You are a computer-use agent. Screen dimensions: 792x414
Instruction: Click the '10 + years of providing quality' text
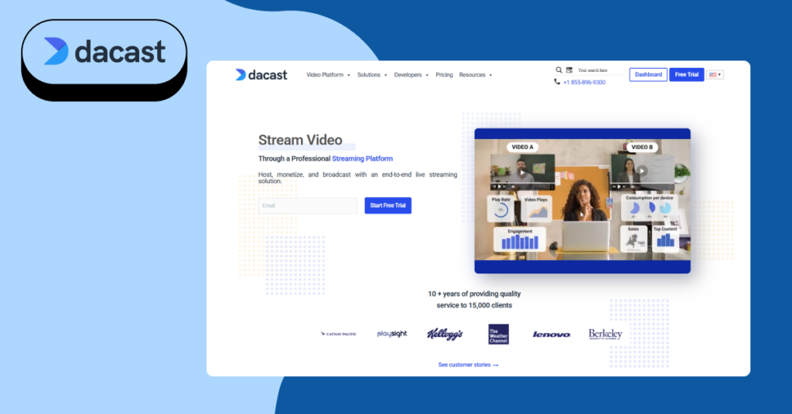click(x=474, y=294)
